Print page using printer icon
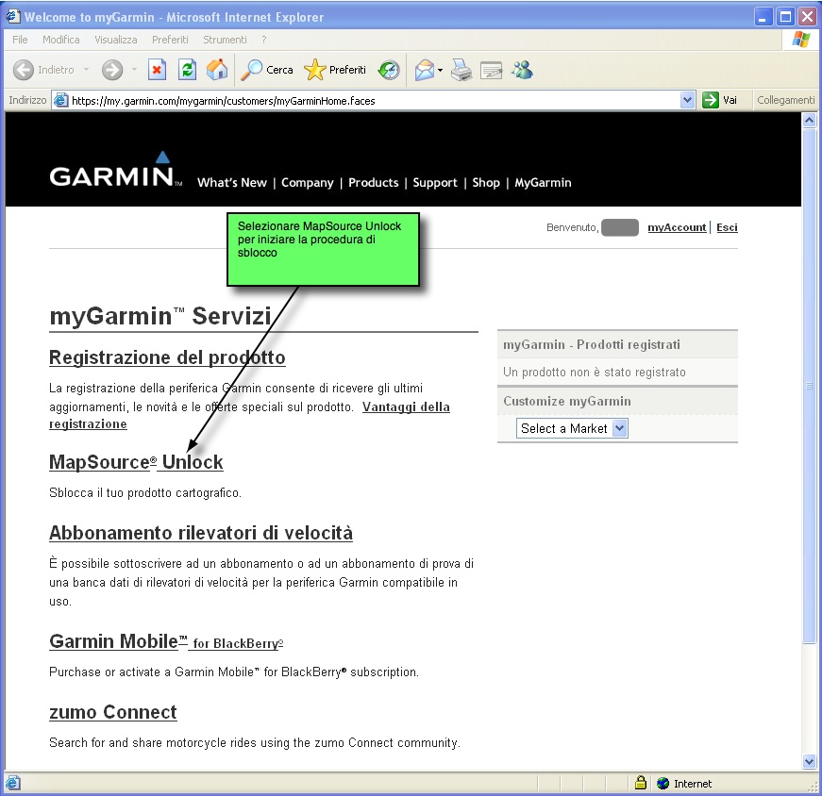 (461, 70)
